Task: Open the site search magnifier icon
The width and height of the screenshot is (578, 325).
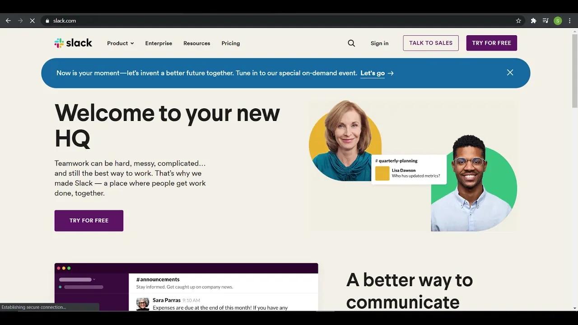Action: 351,43
